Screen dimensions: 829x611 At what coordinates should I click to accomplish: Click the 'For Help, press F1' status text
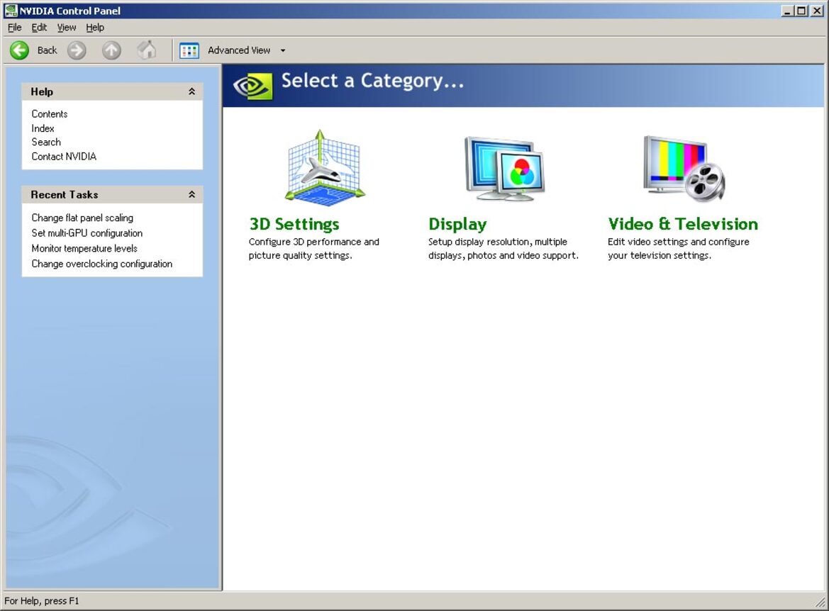[42, 601]
